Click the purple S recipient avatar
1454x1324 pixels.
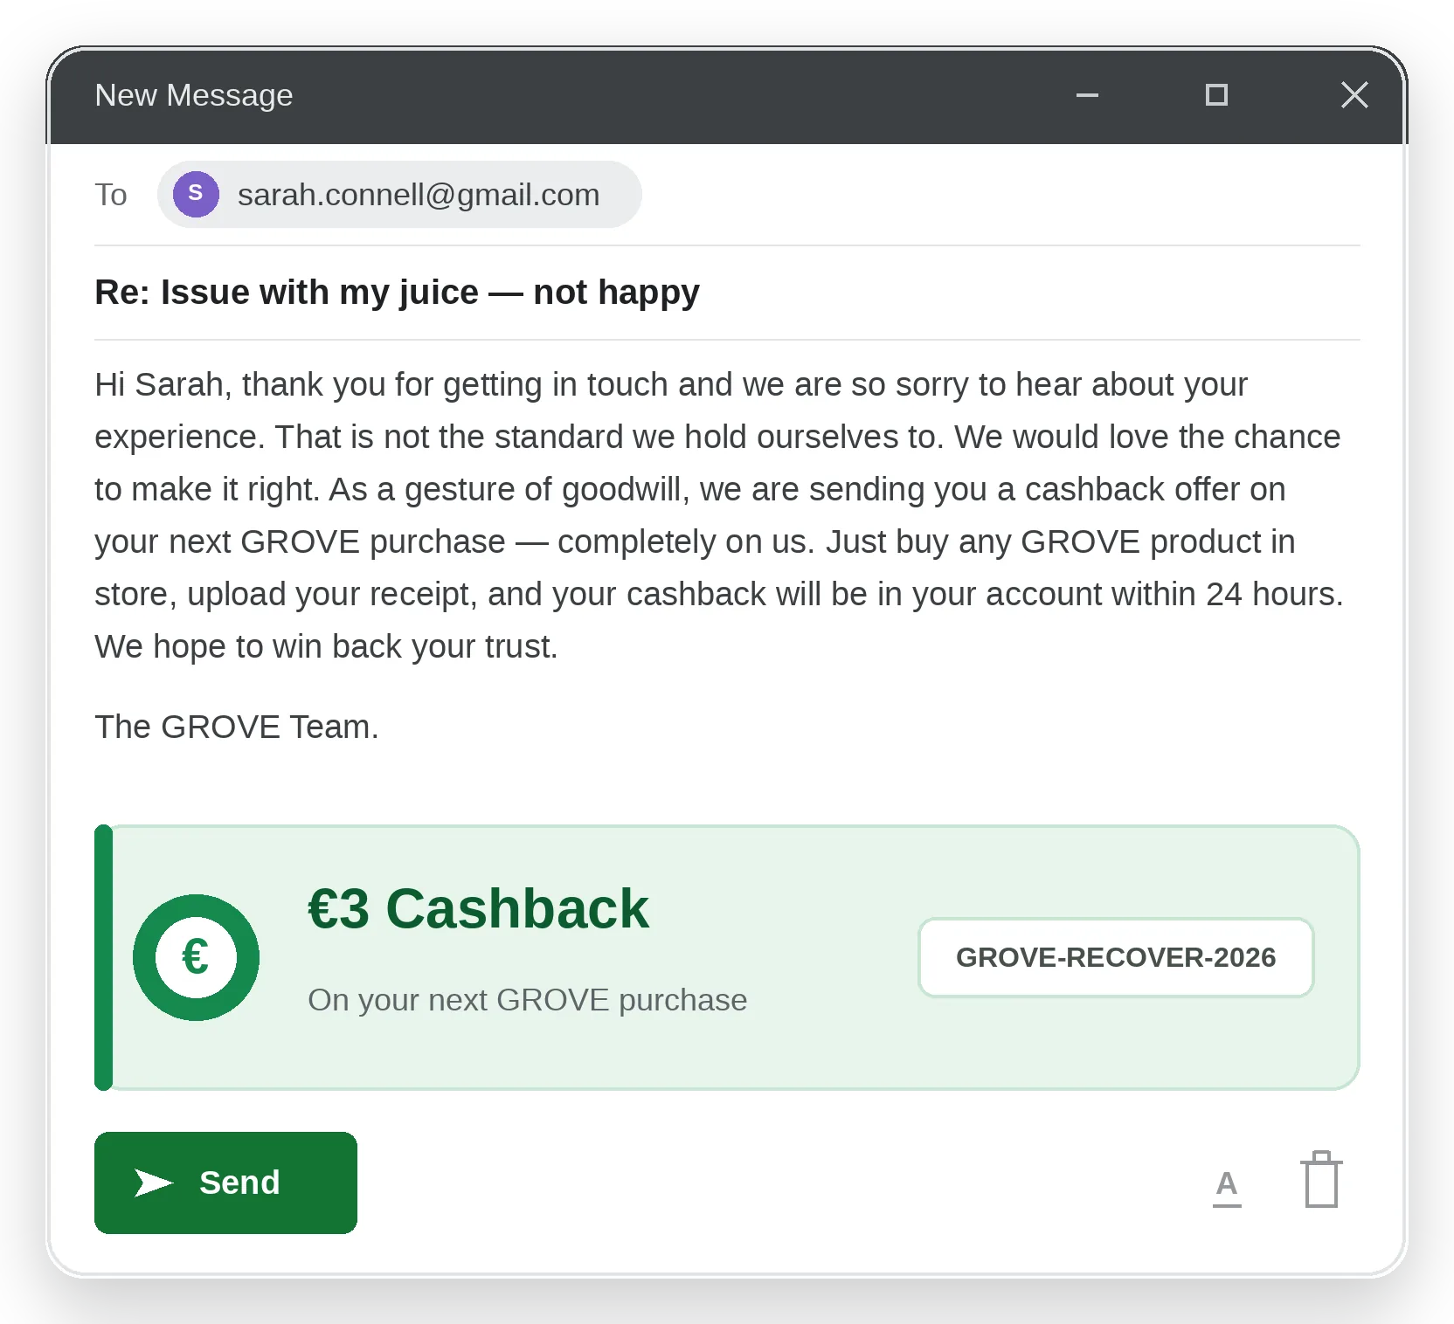tap(196, 194)
